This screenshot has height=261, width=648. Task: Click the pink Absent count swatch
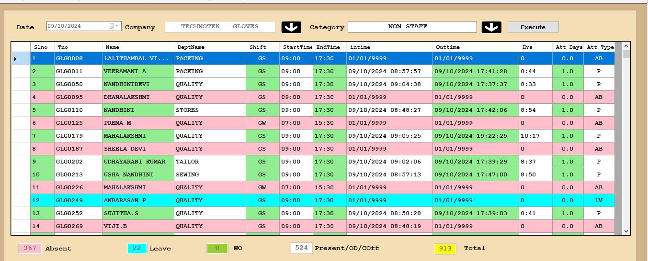[30, 248]
